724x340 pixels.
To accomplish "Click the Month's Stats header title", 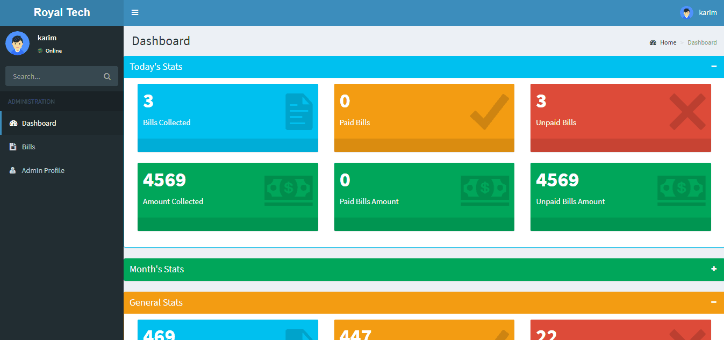I will (157, 269).
